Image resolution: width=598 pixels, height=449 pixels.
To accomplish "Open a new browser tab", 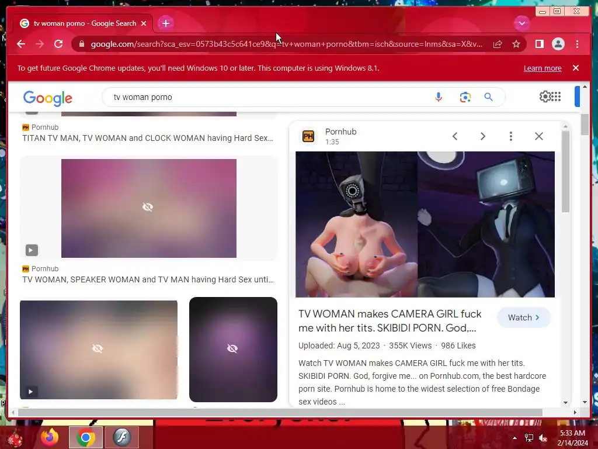I will pos(165,23).
